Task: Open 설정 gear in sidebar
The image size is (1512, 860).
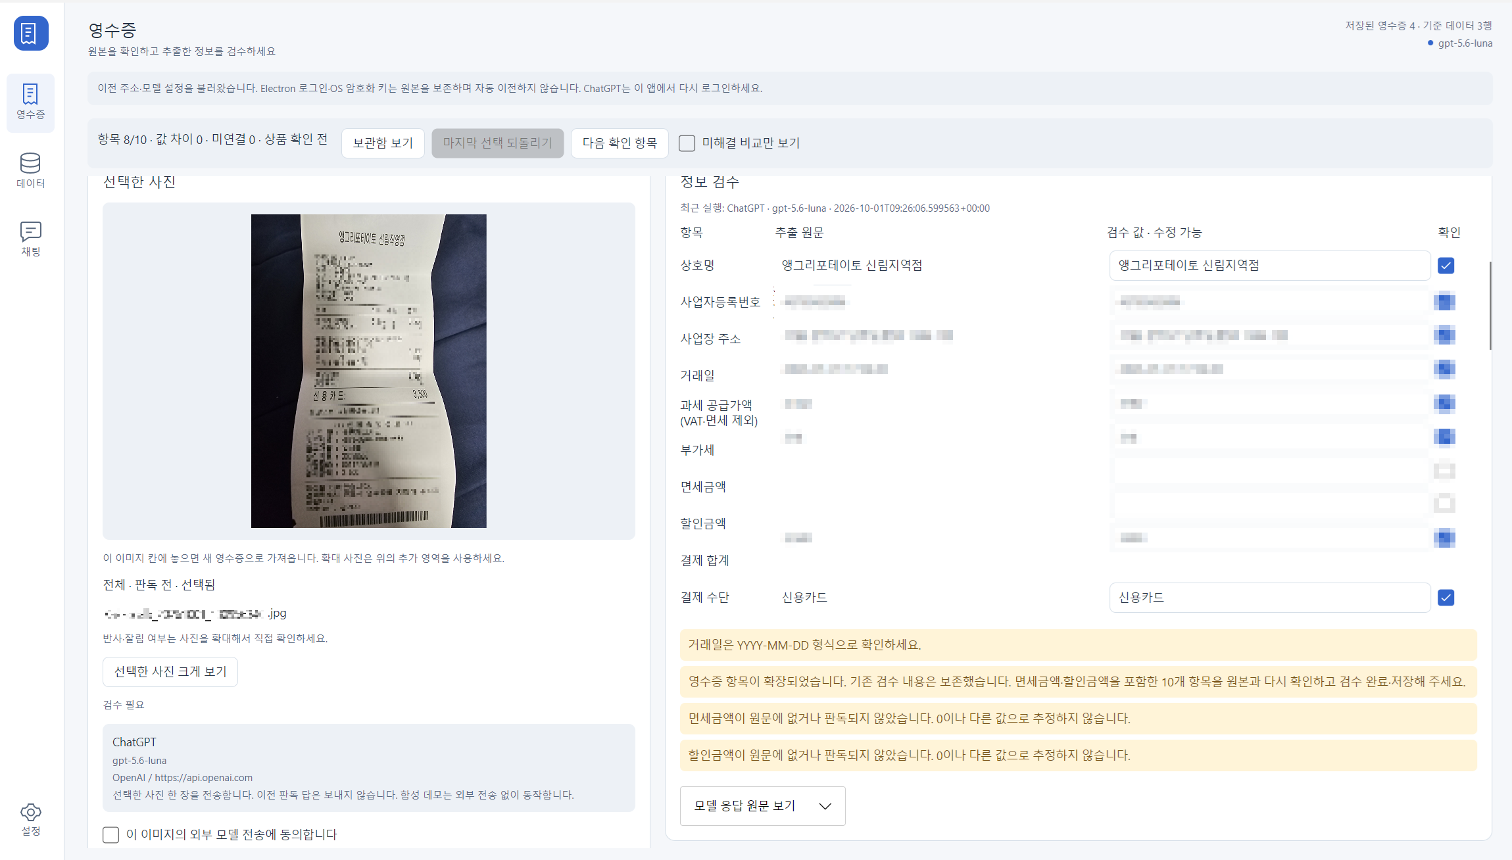Action: (31, 819)
